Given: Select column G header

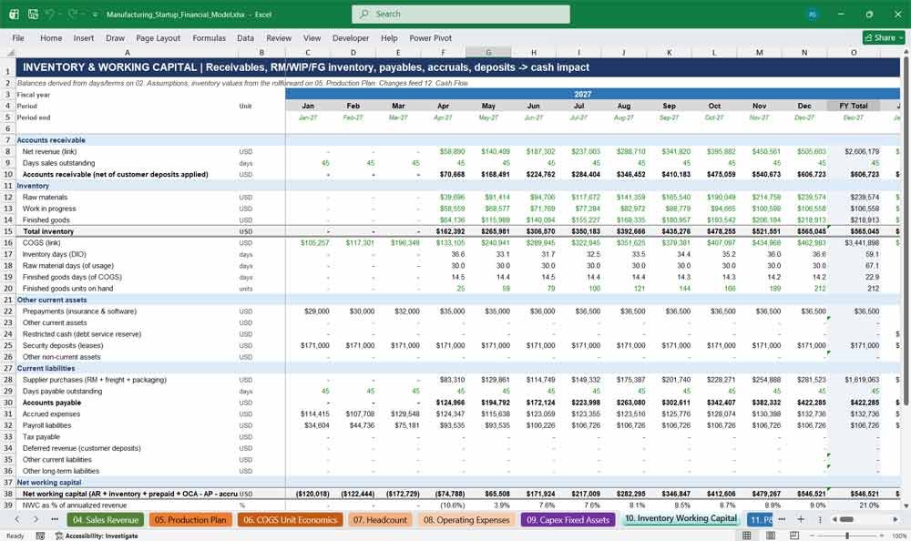Looking at the screenshot, I should [488, 52].
